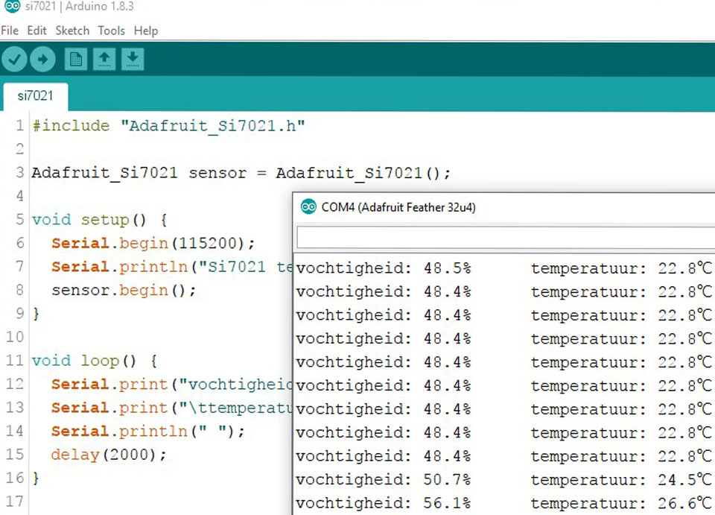The image size is (715, 515).
Task: Click the void loop() line
Action: tap(95, 361)
